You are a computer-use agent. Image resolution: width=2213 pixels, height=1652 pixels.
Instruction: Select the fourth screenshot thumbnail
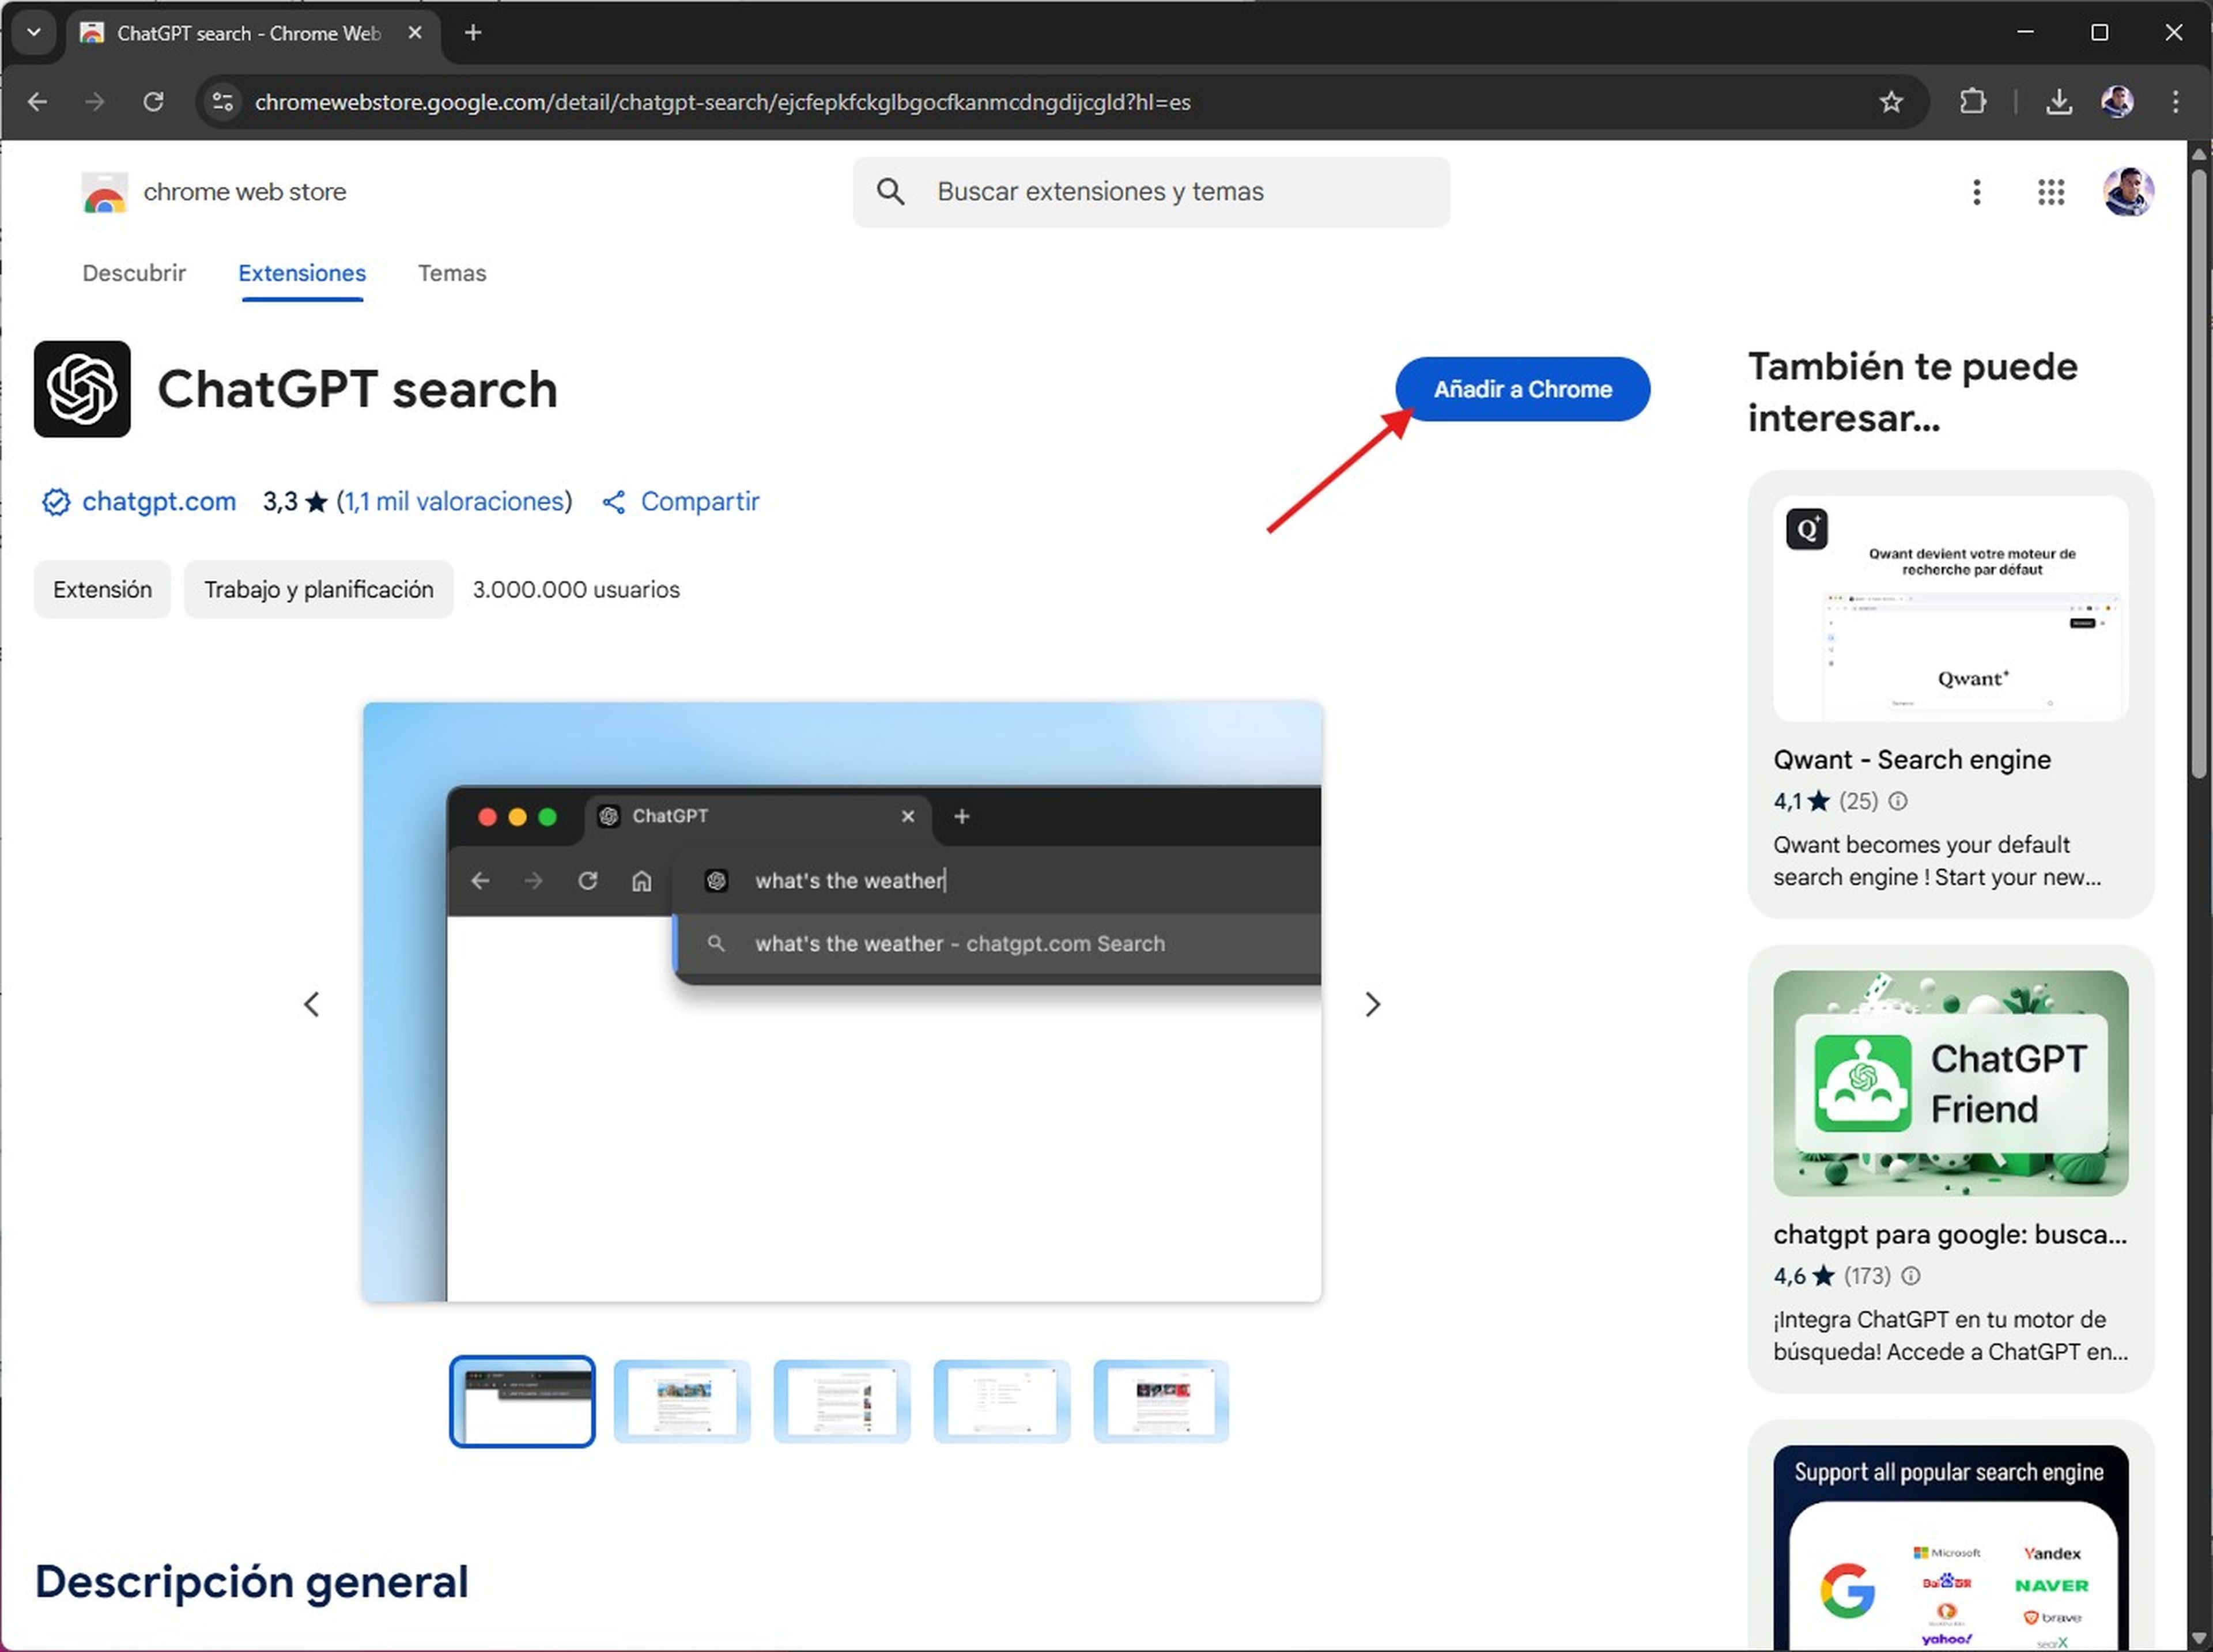click(1002, 1401)
